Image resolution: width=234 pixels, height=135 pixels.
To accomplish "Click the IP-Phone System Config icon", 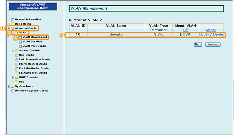I will point(13,91).
